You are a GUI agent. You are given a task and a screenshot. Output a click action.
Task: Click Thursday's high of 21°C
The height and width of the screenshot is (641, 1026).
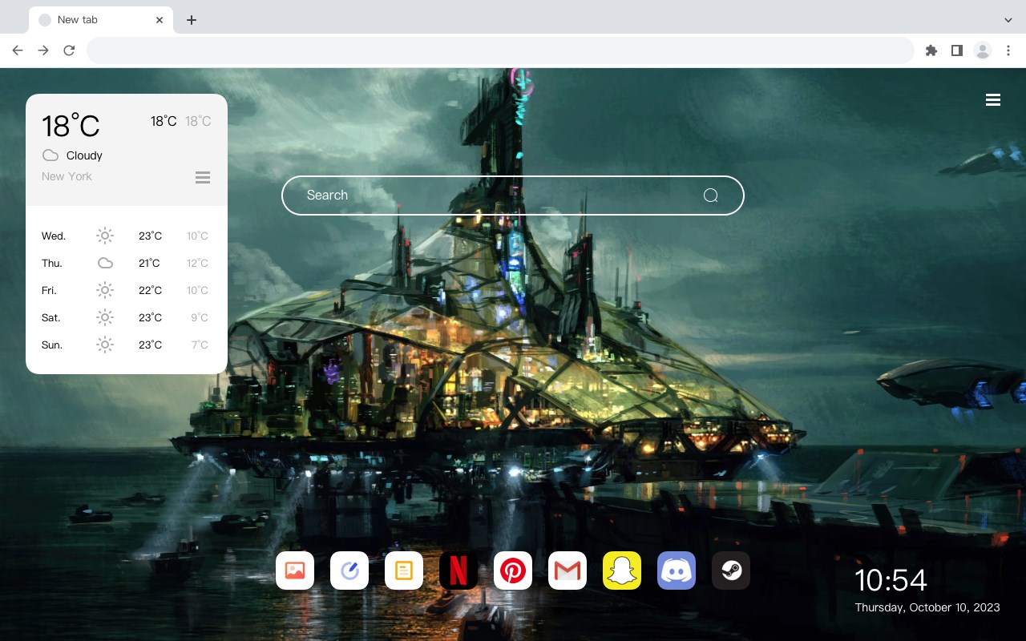(149, 263)
